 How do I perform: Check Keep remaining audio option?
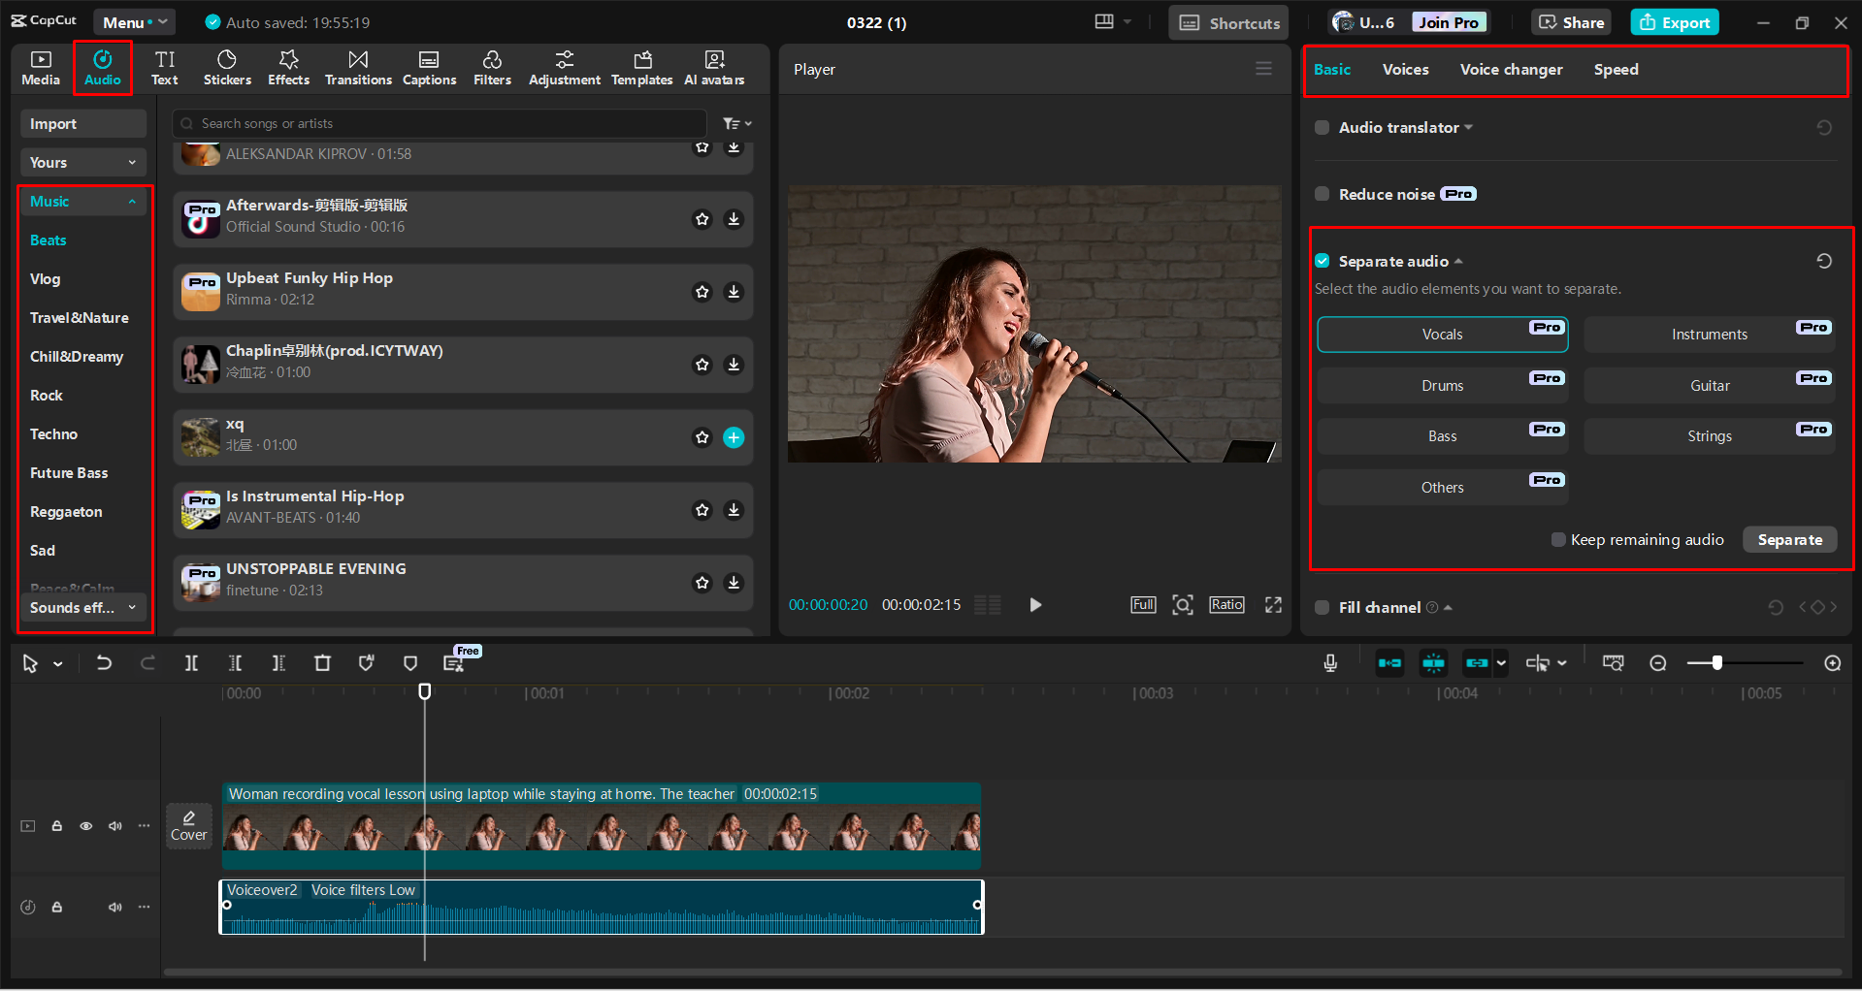(x=1557, y=539)
